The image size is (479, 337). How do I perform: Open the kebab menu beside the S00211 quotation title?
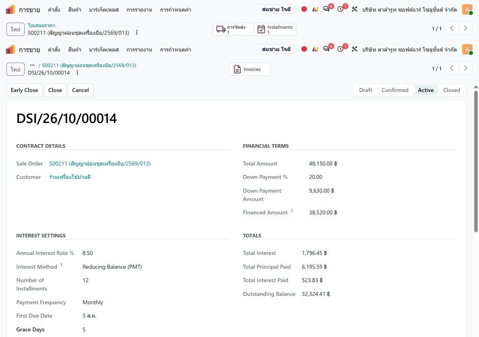(137, 32)
